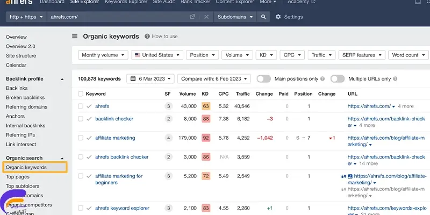Click the red KD 92 difficulty badge

coord(205,138)
